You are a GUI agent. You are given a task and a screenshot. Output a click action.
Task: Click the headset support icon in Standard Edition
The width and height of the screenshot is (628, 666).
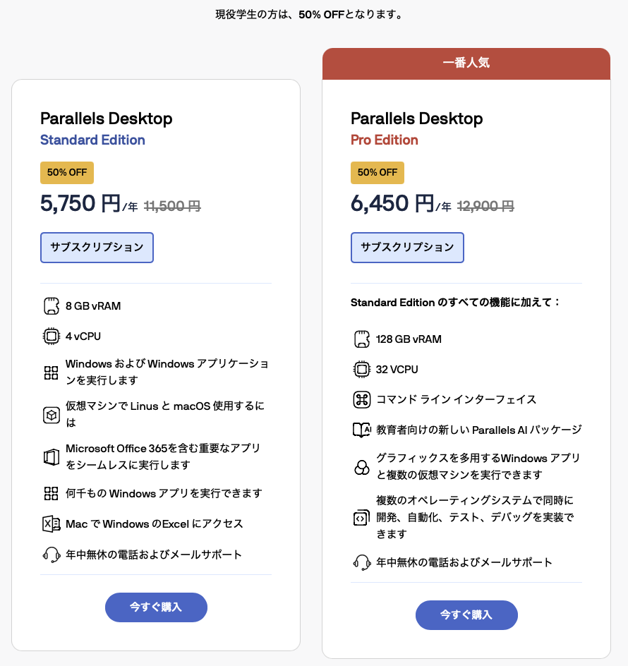click(x=52, y=555)
